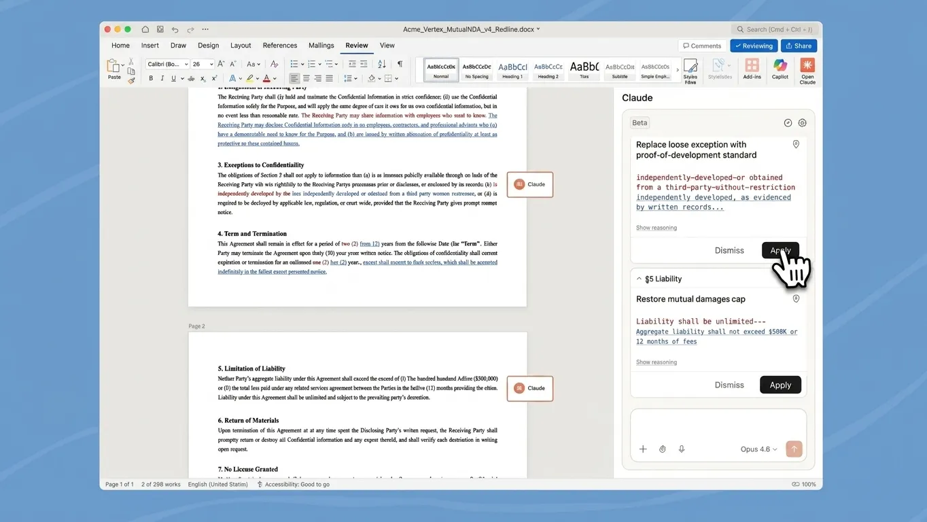Screen dimensions: 927x522
Task: Open the Change Case Aa dropdown
Action: click(253, 64)
